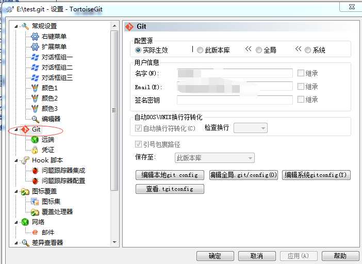This screenshot has width=362, height=264.
Task: Click the icon beside 图标集
Action: (35, 202)
